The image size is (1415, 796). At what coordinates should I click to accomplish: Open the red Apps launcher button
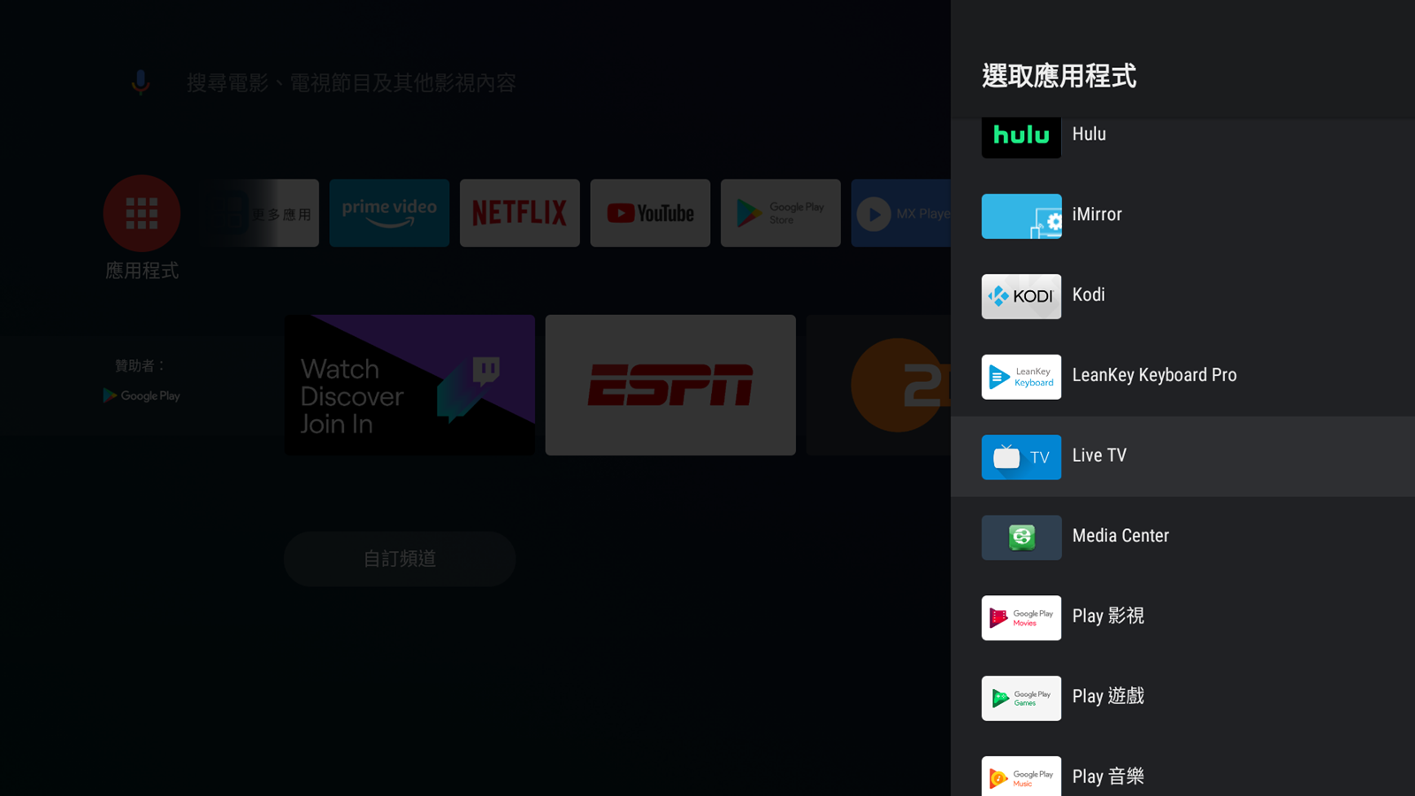[141, 213]
